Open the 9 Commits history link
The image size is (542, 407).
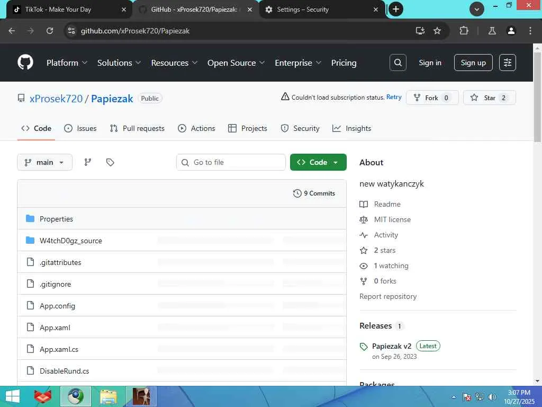314,193
